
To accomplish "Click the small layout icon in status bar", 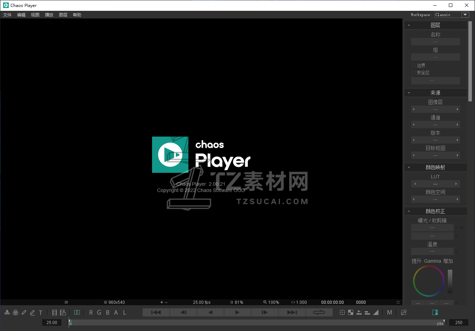I will 66,302.
